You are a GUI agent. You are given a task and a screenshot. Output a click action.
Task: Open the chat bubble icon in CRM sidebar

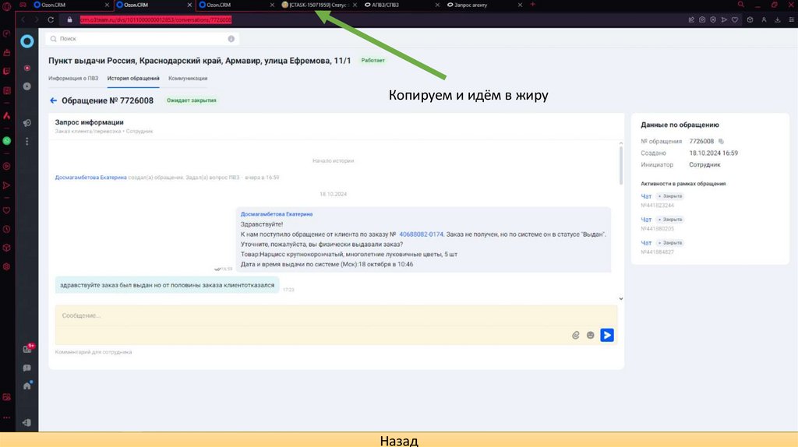pos(27,368)
